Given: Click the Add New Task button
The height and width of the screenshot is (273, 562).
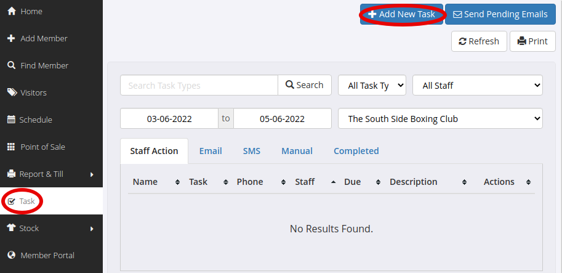Looking at the screenshot, I should [x=401, y=14].
